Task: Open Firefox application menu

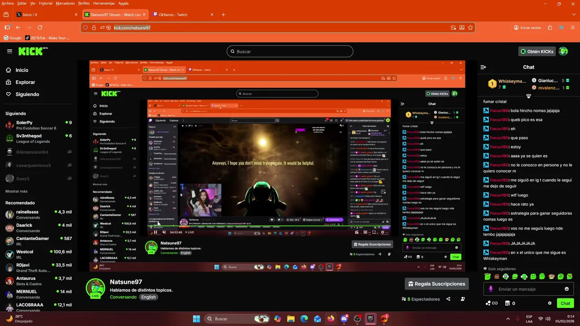Action: click(572, 28)
